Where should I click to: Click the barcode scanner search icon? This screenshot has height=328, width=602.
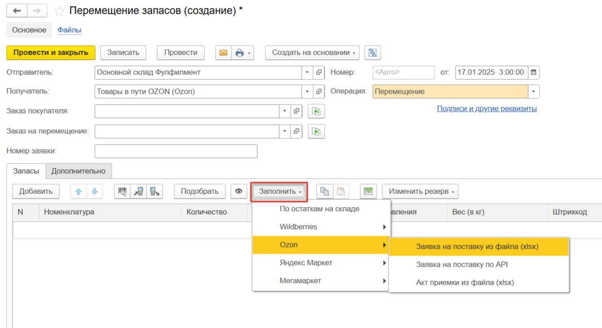[x=122, y=191]
